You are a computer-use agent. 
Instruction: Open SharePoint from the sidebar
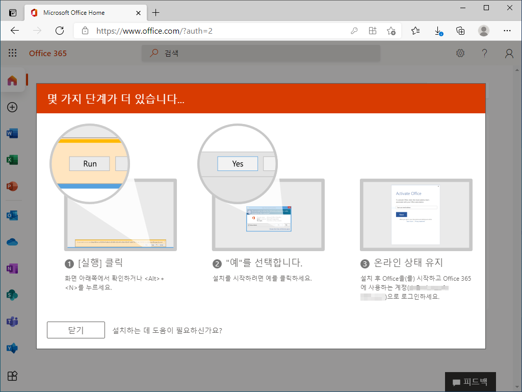coord(12,295)
